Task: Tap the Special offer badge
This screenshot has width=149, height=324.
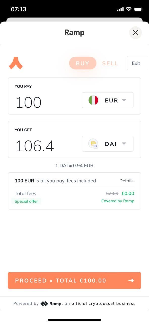Action: pyautogui.click(x=26, y=201)
